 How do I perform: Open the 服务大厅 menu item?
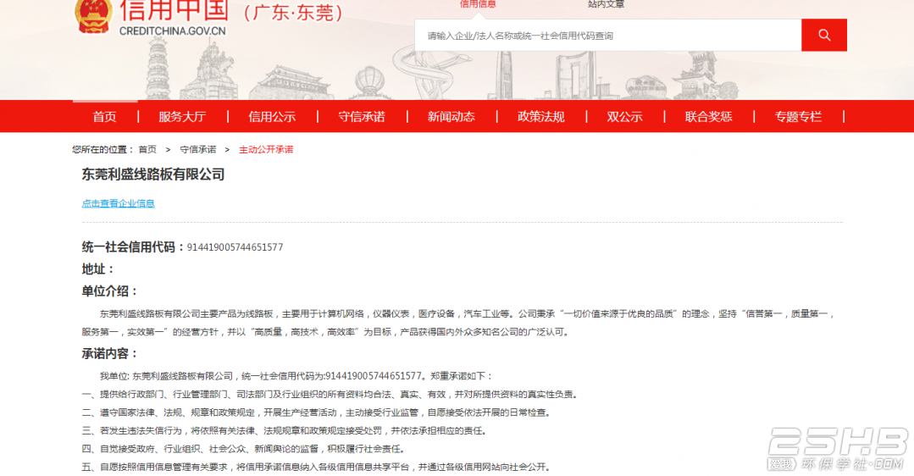[182, 117]
